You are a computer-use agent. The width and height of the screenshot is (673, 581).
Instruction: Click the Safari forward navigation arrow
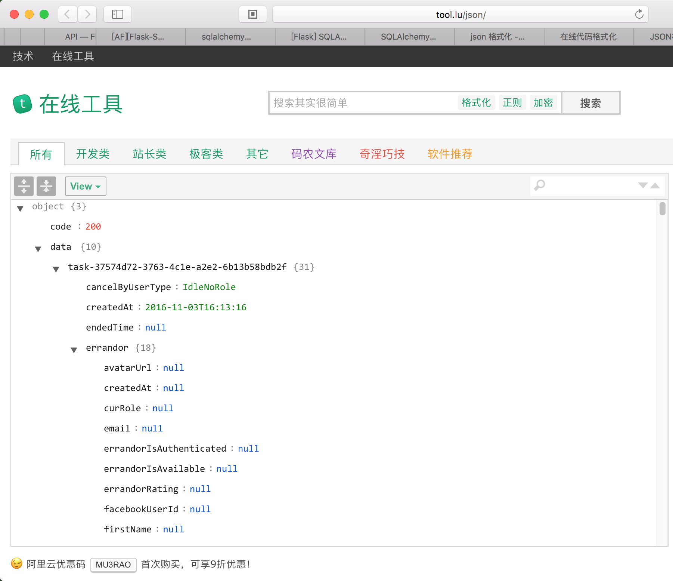87,15
